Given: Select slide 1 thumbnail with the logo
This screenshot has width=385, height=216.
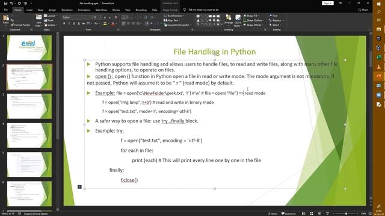Looking at the screenshot, I should pos(29,47).
